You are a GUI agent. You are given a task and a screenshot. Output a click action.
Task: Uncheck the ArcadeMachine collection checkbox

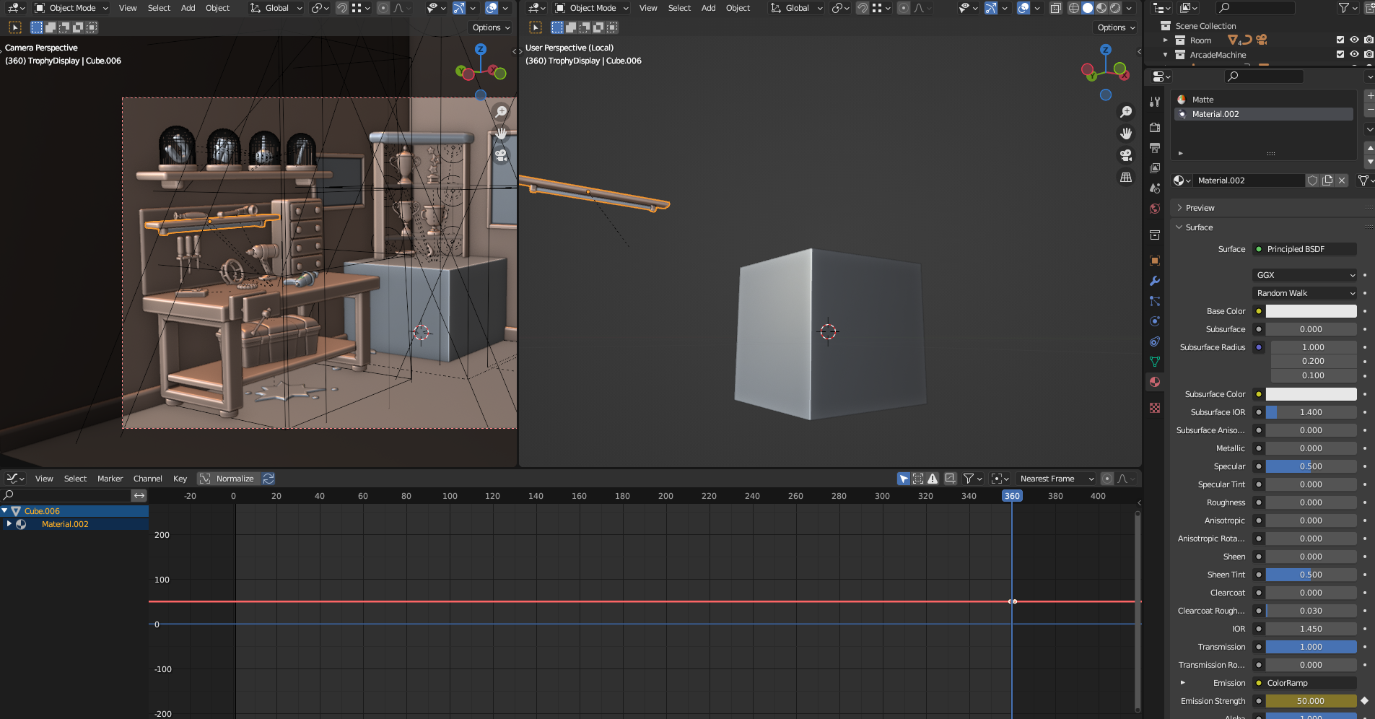click(x=1340, y=55)
